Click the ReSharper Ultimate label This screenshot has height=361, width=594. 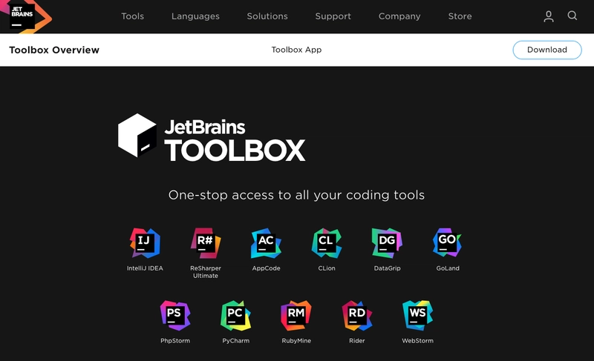coord(206,272)
